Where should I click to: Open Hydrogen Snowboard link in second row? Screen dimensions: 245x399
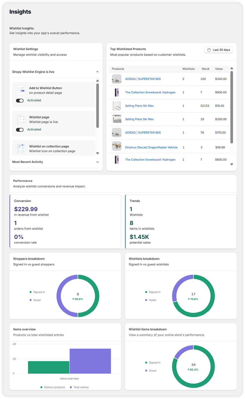150,92
